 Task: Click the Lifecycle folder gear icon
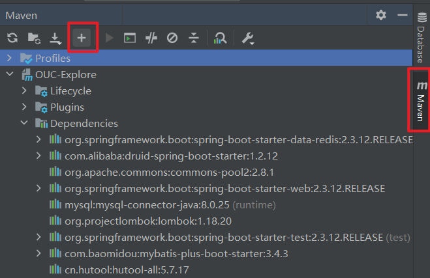tap(41, 91)
